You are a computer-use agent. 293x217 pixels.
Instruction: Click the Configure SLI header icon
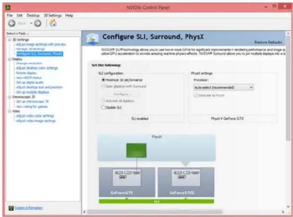[92, 39]
